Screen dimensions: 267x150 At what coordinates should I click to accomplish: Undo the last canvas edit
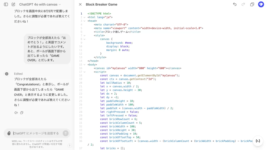click(235, 4)
